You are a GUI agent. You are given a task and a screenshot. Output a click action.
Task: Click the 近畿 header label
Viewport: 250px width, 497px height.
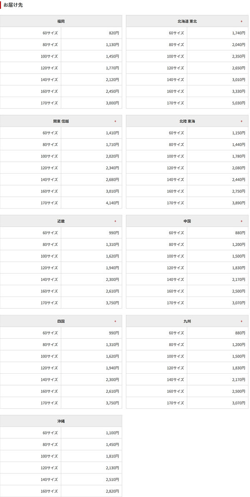61,221
